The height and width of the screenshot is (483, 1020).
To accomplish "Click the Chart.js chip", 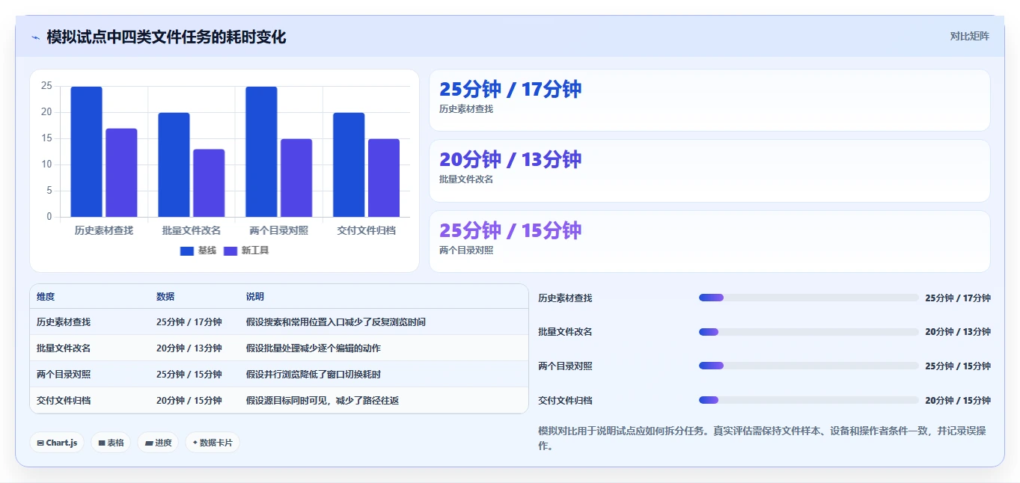I will click(57, 443).
